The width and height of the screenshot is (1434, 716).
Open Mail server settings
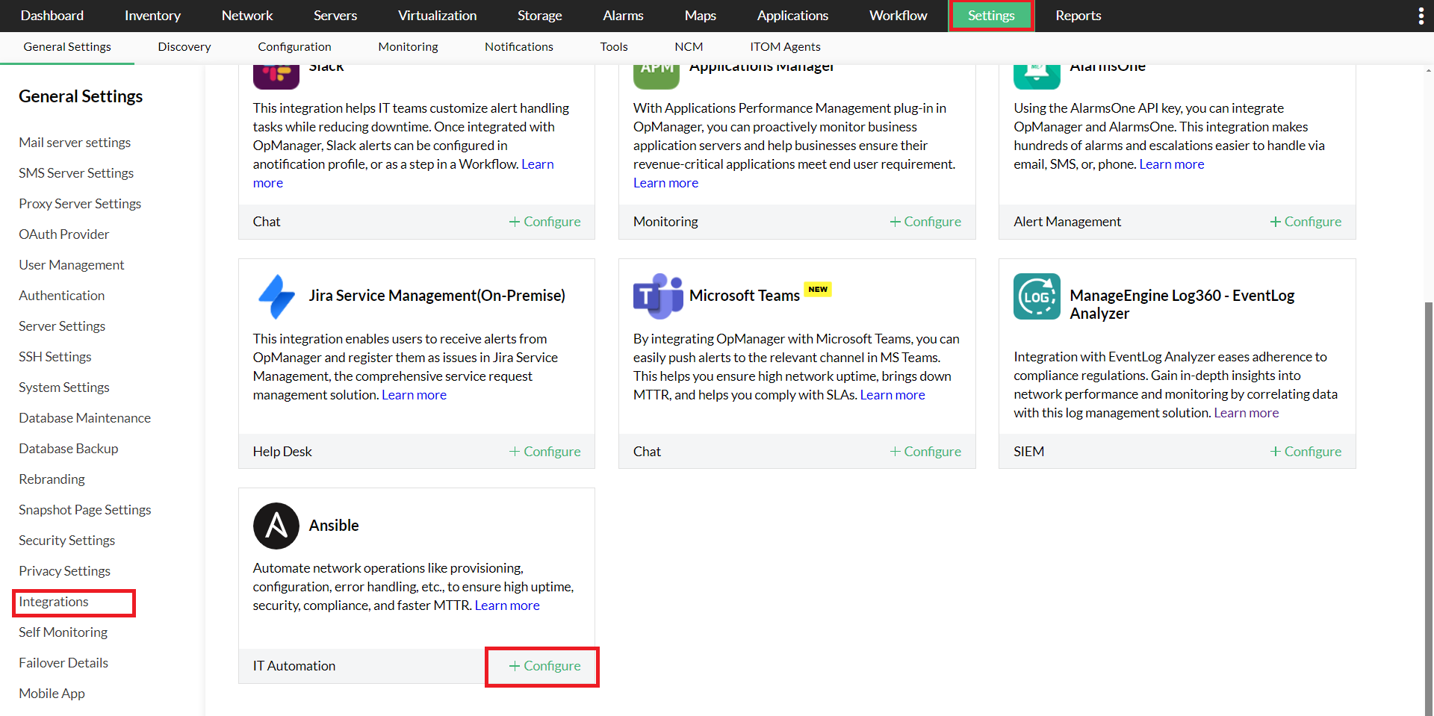pyautogui.click(x=75, y=143)
